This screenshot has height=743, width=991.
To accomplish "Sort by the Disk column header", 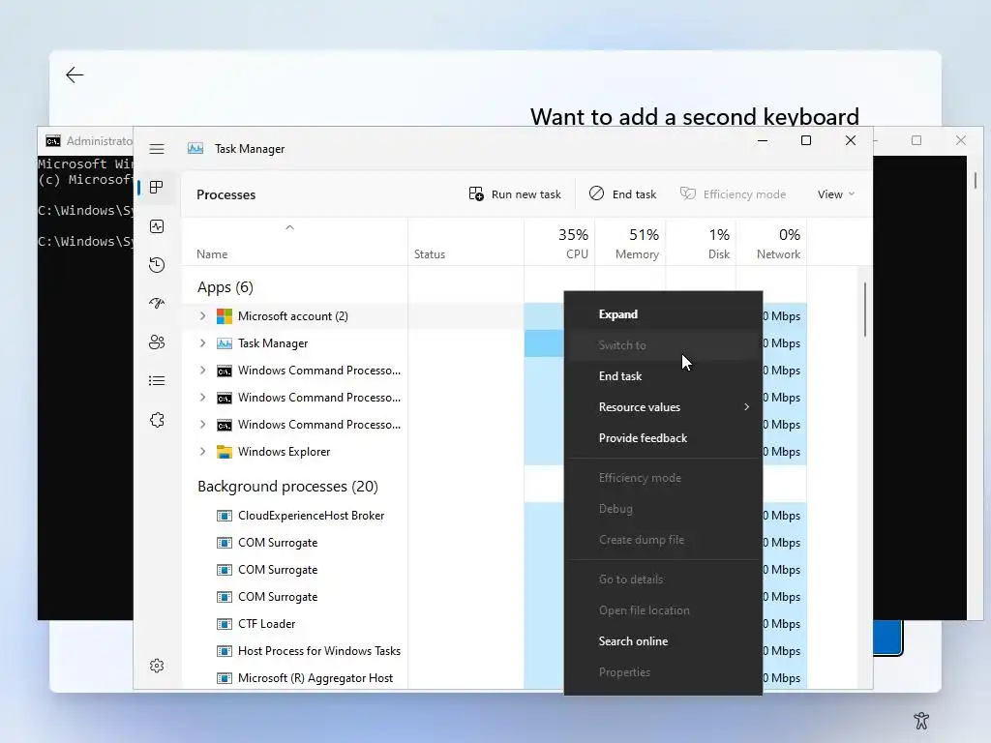I will pos(701,243).
